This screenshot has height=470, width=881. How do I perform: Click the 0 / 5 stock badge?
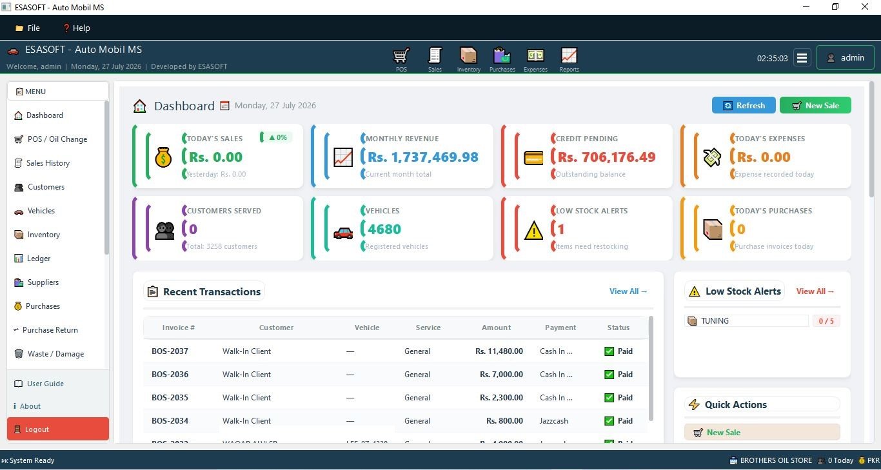click(x=826, y=321)
